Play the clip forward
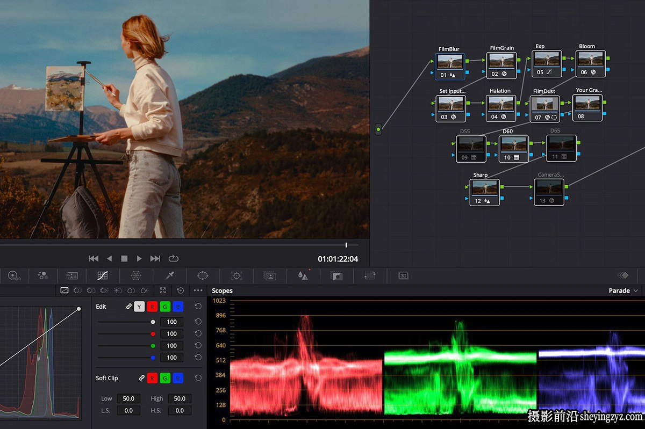The width and height of the screenshot is (645, 429). (x=139, y=259)
